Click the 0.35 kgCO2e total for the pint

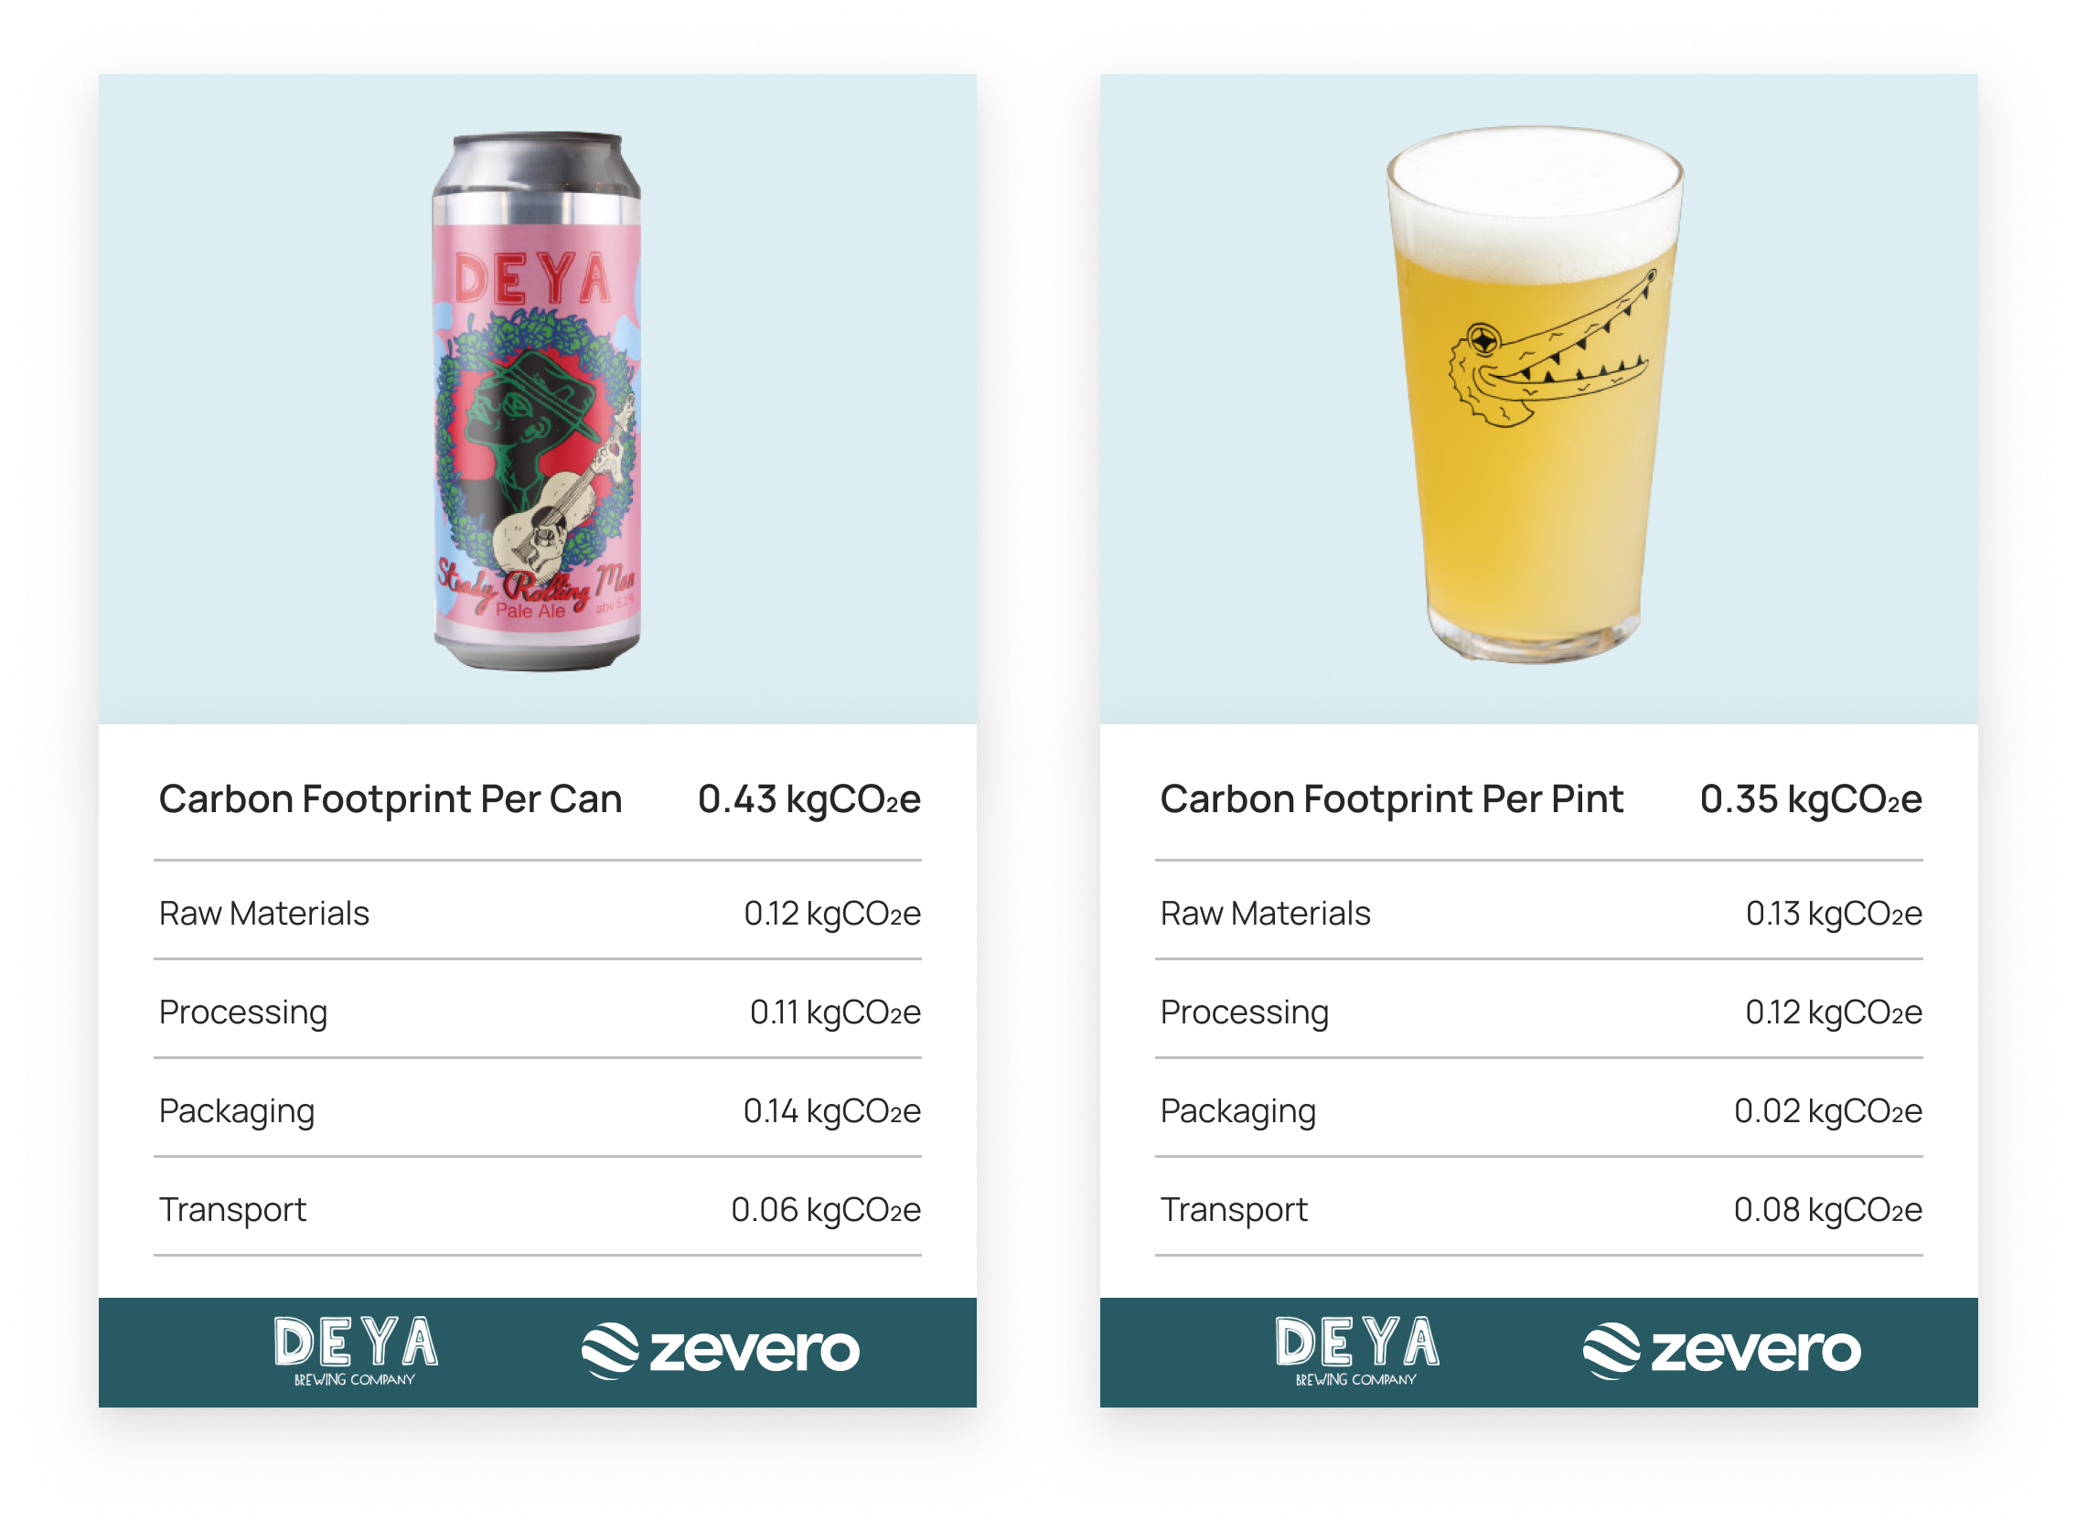pyautogui.click(x=1810, y=798)
